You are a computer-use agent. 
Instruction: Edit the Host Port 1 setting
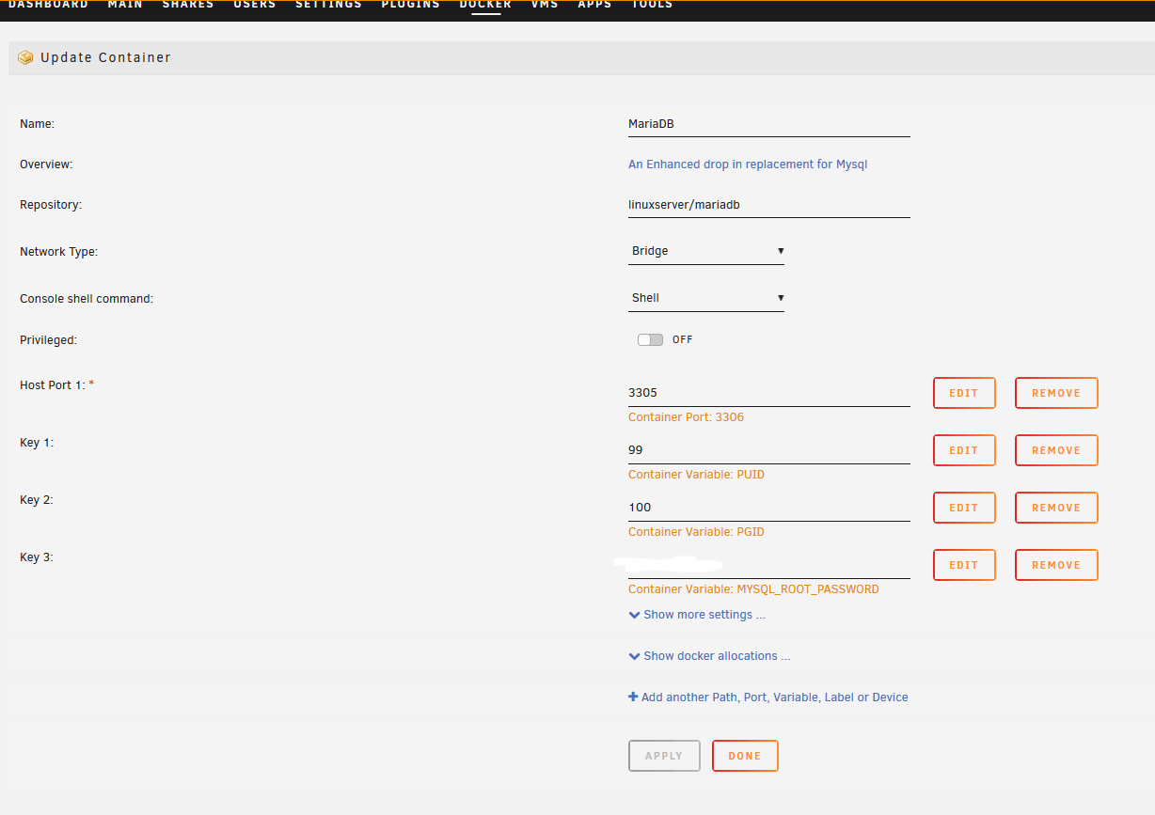(x=964, y=393)
